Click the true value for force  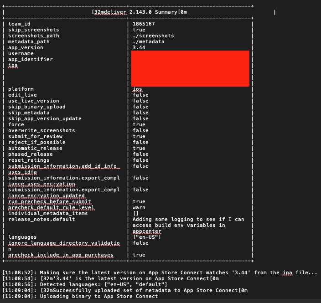click(x=139, y=125)
